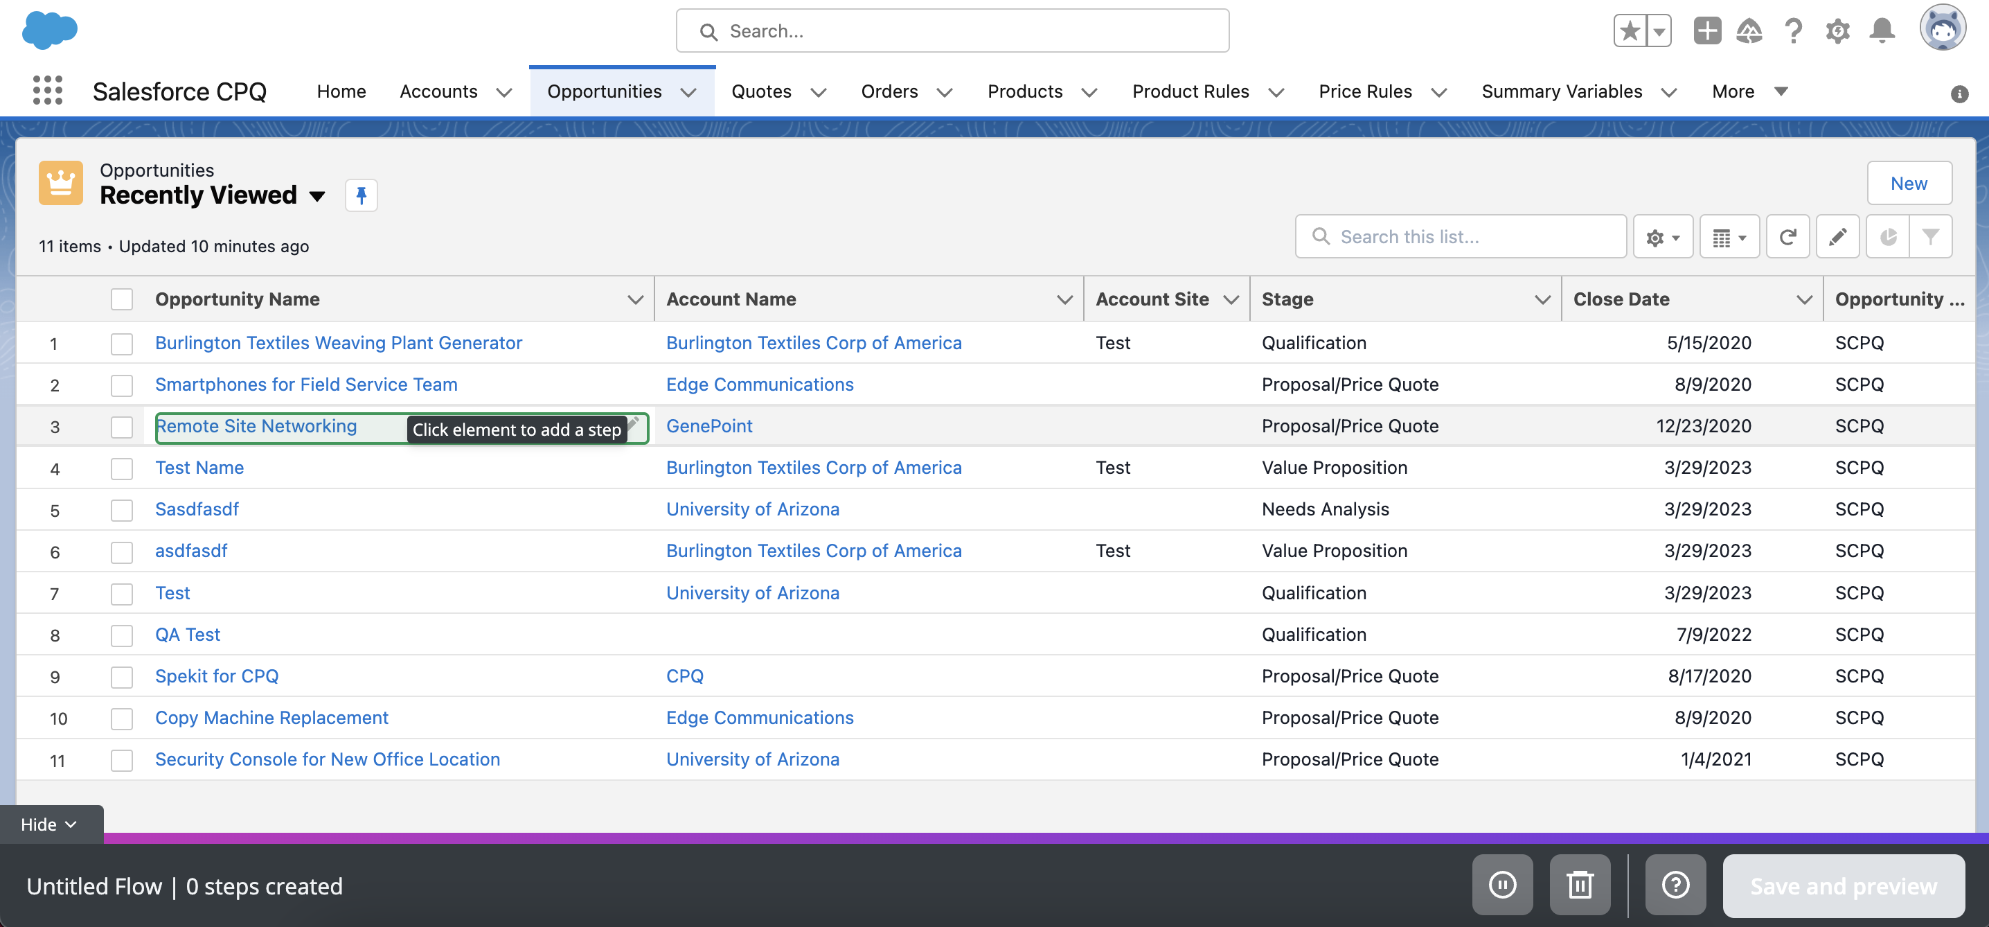Open the global actions plus icon
The width and height of the screenshot is (1989, 927).
[x=1707, y=31]
